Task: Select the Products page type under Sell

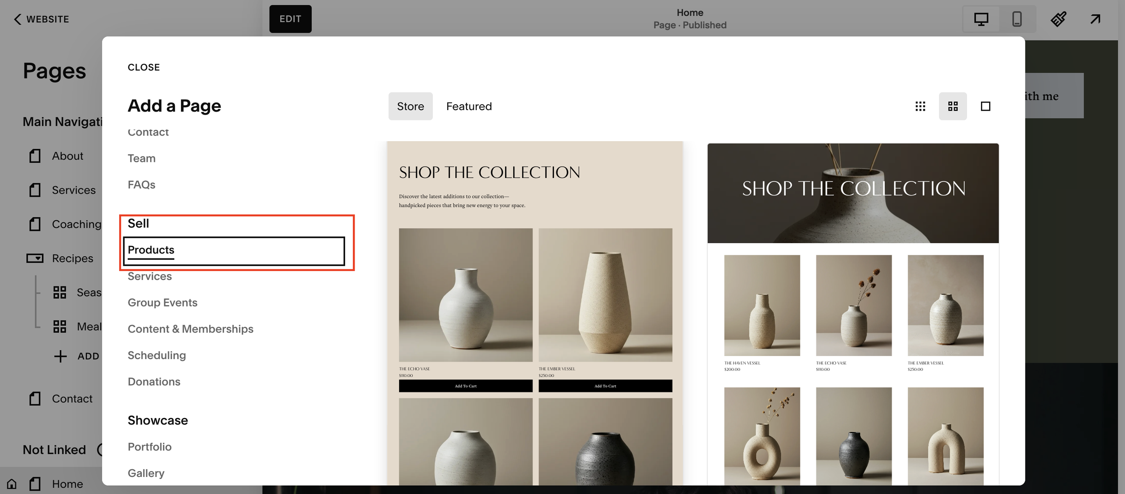Action: [x=151, y=250]
